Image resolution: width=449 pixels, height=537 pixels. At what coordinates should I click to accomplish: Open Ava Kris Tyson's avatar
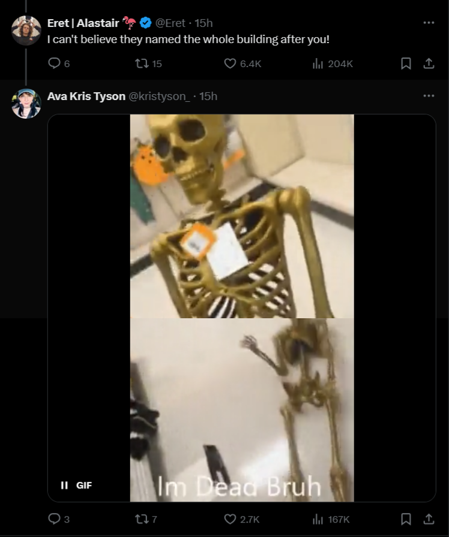coord(26,104)
